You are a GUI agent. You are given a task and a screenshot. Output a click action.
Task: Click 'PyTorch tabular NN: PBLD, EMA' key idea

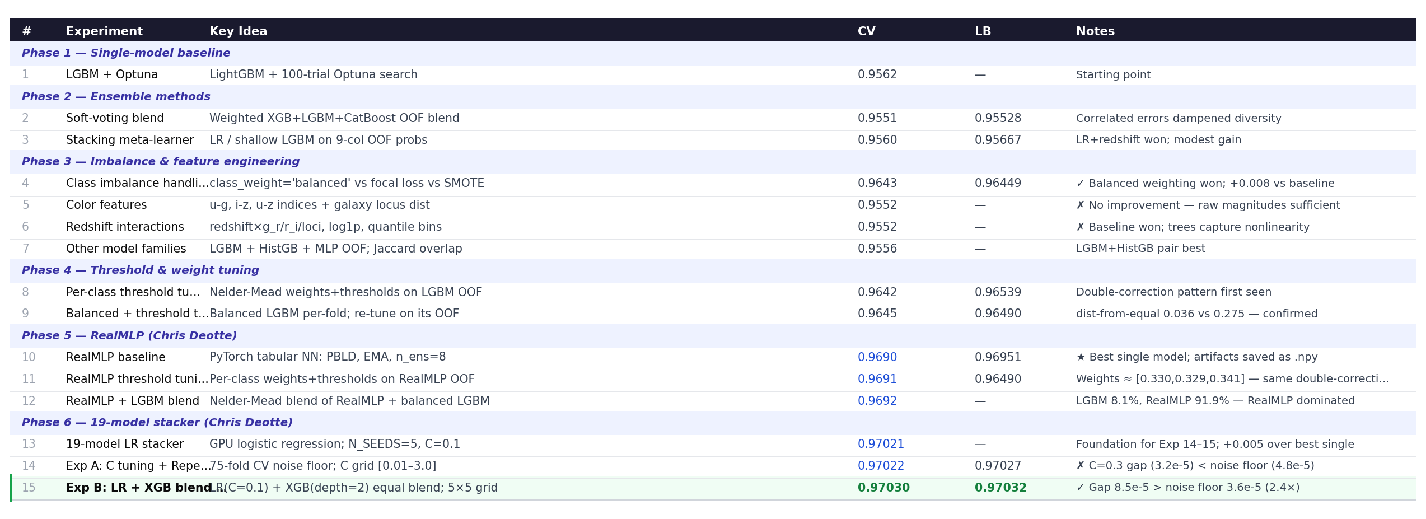pos(328,357)
